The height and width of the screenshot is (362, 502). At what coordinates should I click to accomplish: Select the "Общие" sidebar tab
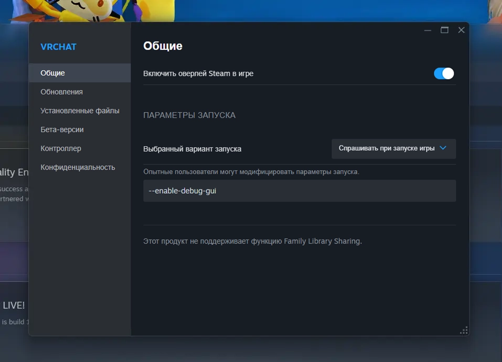pos(80,73)
